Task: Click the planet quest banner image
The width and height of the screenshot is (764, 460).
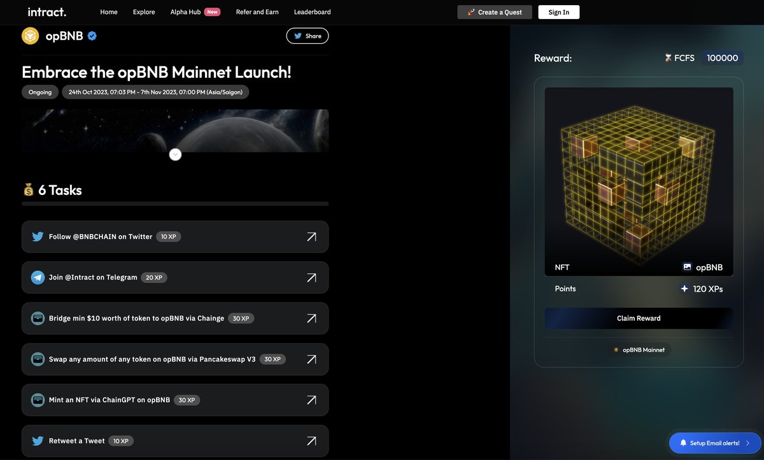Action: click(x=175, y=131)
